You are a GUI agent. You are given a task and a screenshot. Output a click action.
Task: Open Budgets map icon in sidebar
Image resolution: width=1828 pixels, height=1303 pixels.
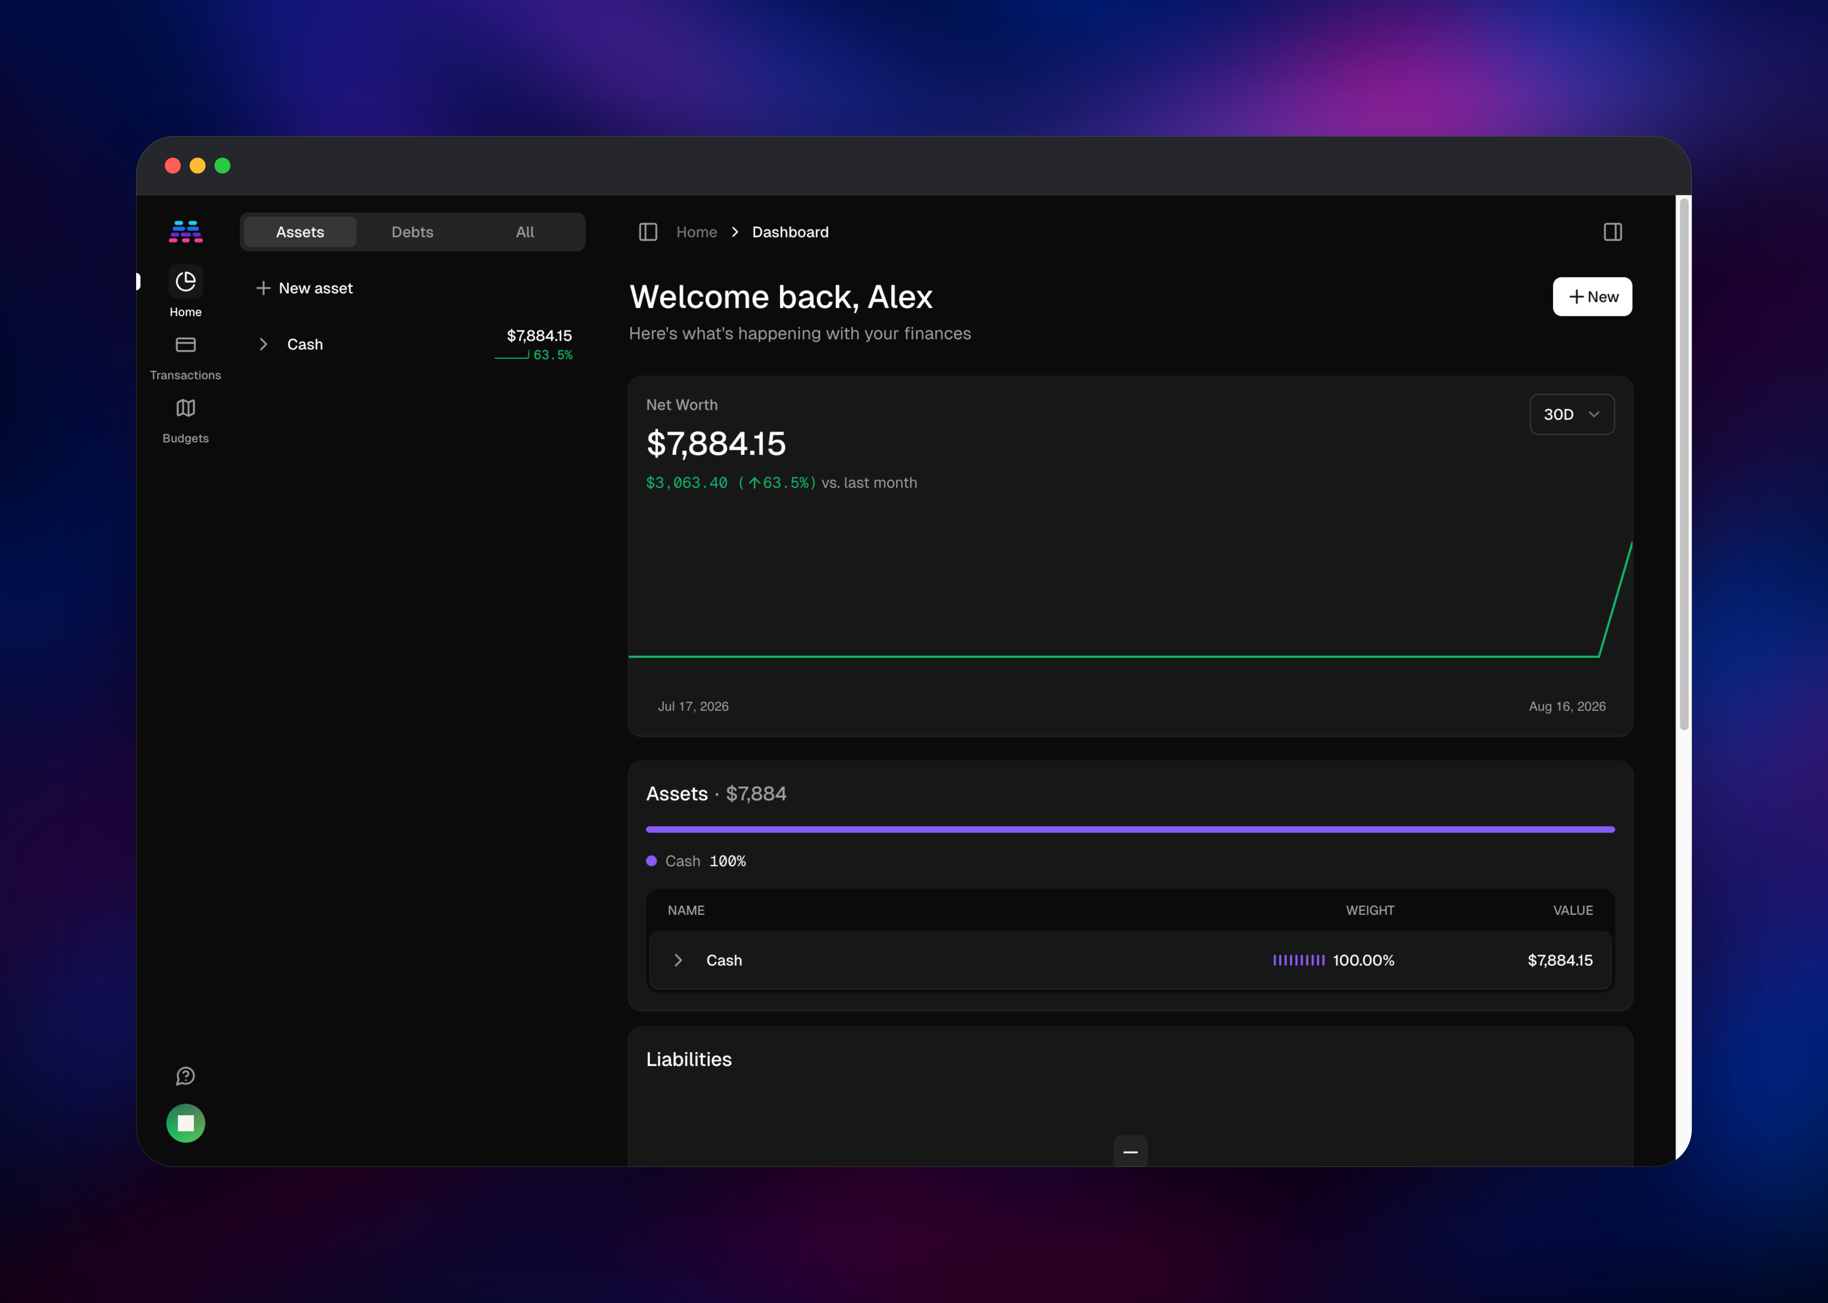pyautogui.click(x=186, y=408)
